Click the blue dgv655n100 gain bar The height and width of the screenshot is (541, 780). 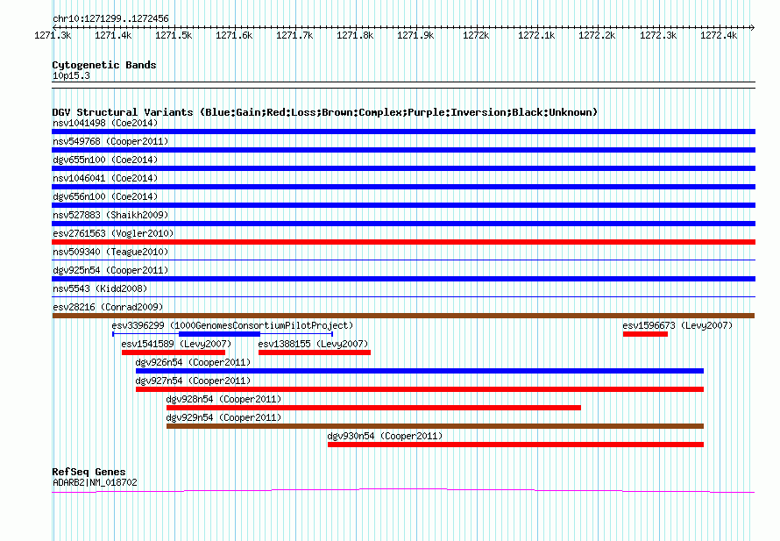(x=403, y=168)
